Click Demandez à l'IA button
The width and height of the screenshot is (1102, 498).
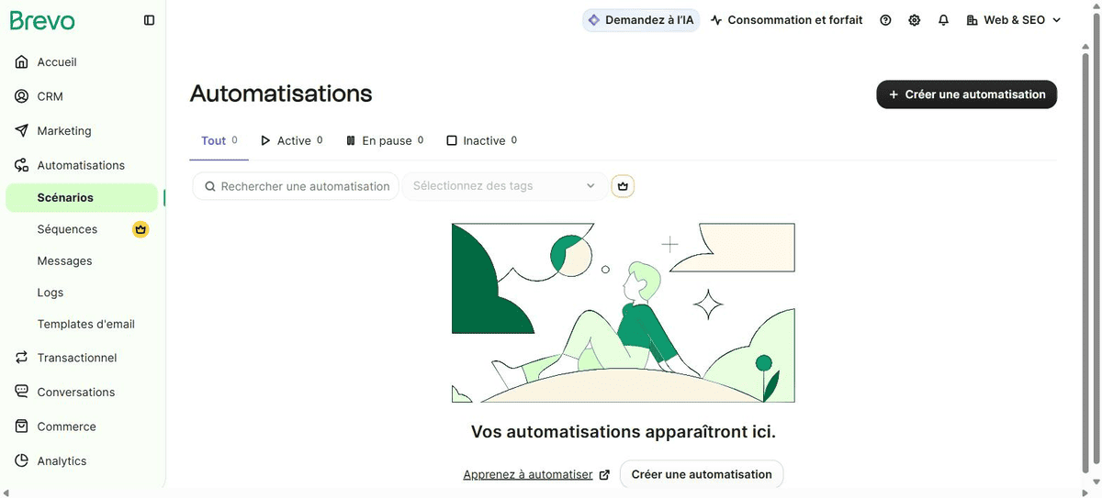pyautogui.click(x=641, y=20)
